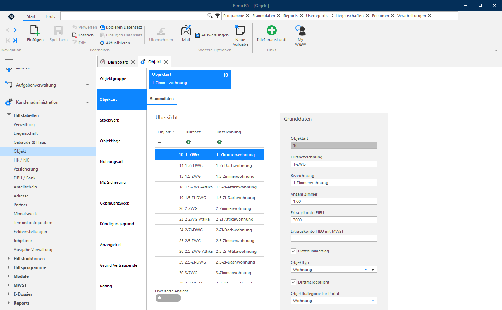The height and width of the screenshot is (310, 502).
Task: Select Nutzungsart in the category list
Action: [x=122, y=162]
